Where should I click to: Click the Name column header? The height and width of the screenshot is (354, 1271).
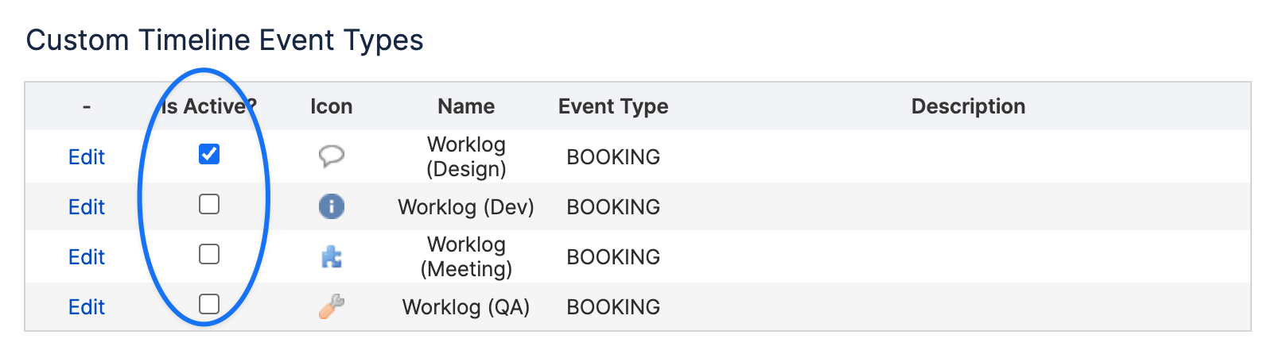point(466,106)
